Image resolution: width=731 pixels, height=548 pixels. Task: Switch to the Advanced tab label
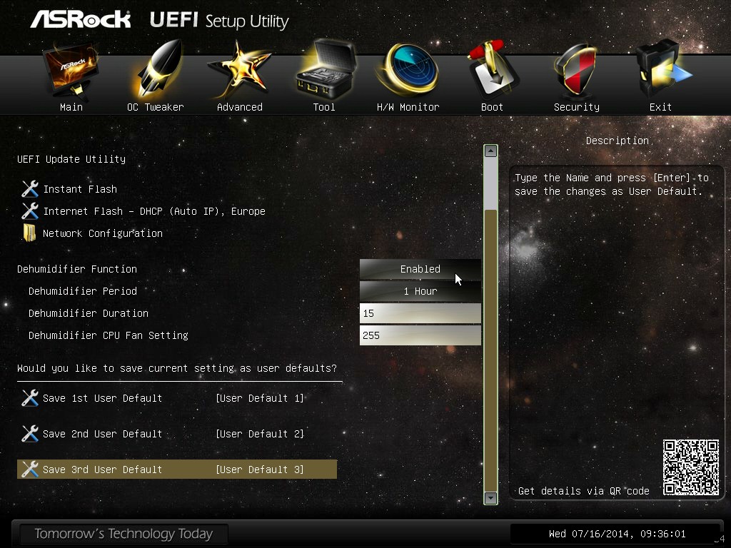pyautogui.click(x=240, y=107)
